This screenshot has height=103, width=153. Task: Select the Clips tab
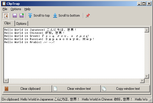pyautogui.click(x=8, y=23)
